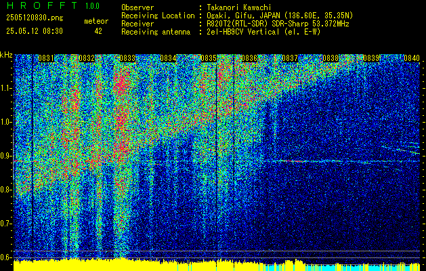The height and width of the screenshot is (271, 426).
Task: Click the HROFFT title text
Action: [42, 5]
